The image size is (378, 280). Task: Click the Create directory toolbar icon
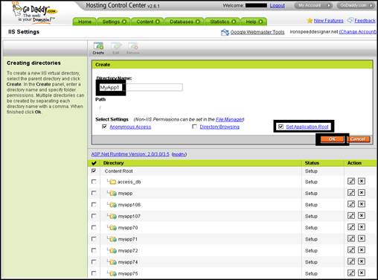click(x=98, y=48)
